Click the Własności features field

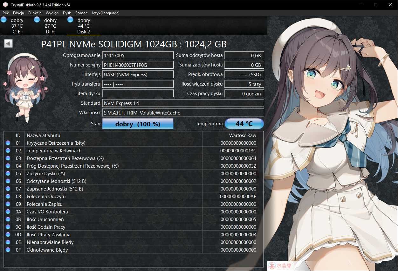[183, 113]
